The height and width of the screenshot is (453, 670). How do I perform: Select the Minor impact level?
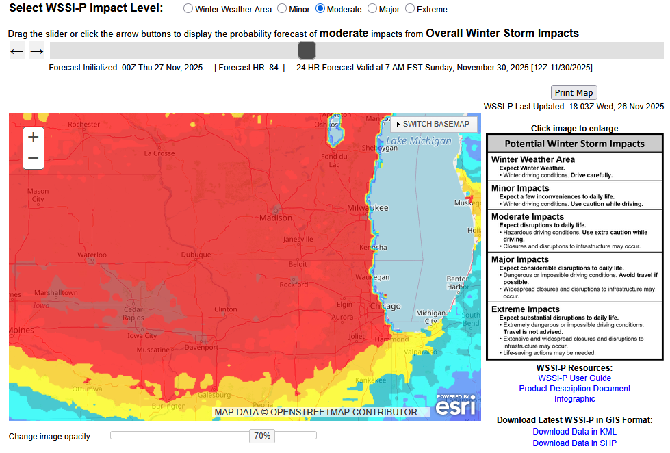tap(282, 9)
